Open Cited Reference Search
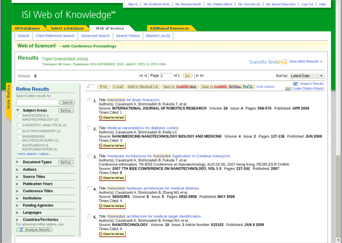342x243 pixels. (55, 36)
